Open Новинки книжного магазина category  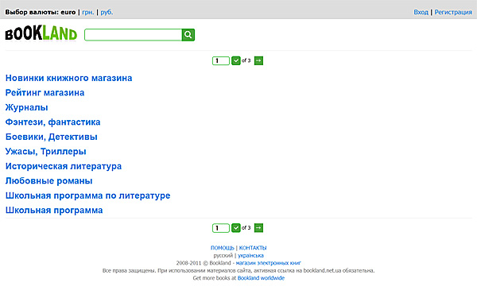pos(68,78)
